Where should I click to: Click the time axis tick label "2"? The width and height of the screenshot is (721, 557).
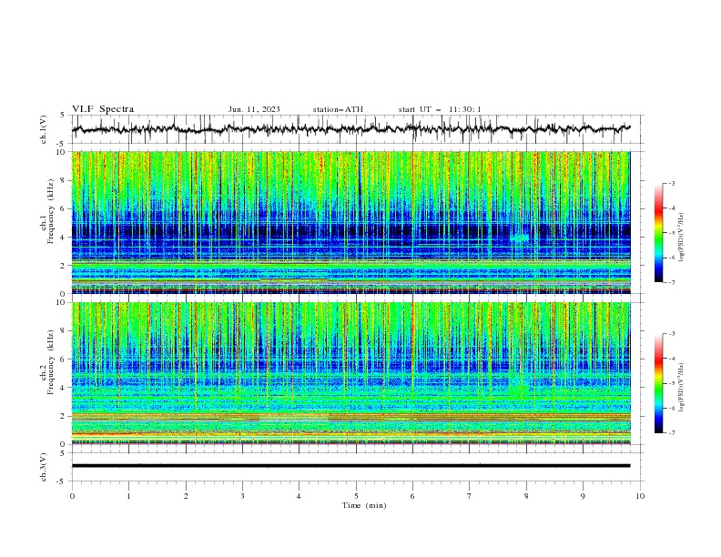click(x=186, y=496)
